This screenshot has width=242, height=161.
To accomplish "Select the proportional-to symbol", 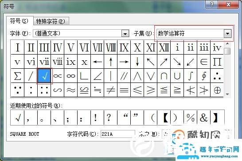I will pyautogui.click(x=58, y=76).
